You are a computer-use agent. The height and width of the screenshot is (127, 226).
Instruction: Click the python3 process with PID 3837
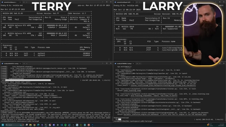coord(46,55)
